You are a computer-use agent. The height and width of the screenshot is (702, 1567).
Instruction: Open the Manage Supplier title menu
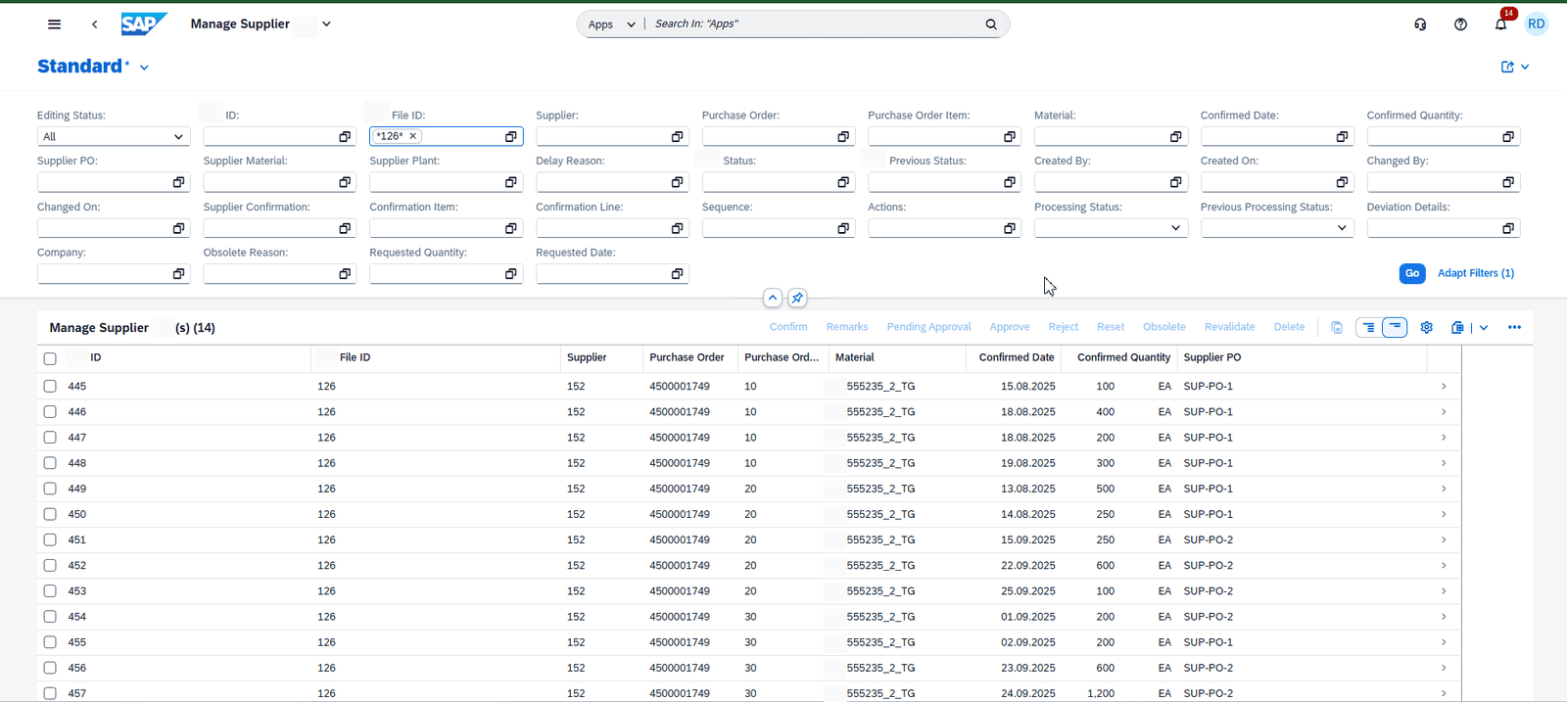tap(326, 24)
